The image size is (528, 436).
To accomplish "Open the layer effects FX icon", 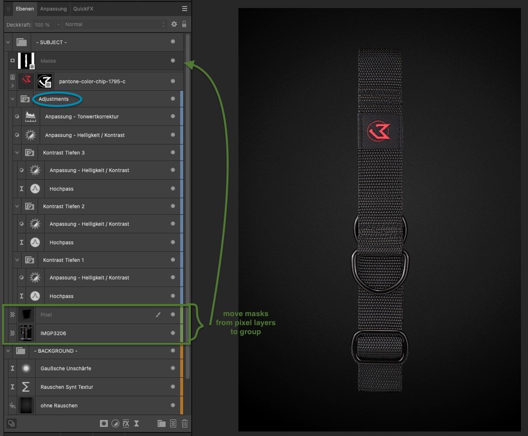I will point(126,423).
